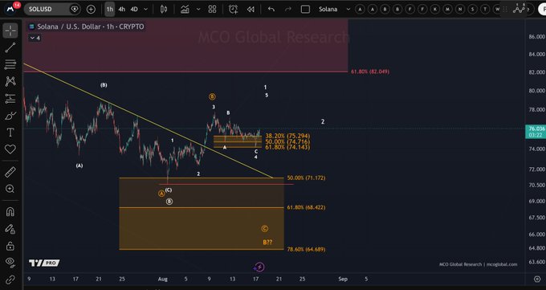Expand favorite indicators dropdown arrow
546x290 pixels.
(x=198, y=10)
